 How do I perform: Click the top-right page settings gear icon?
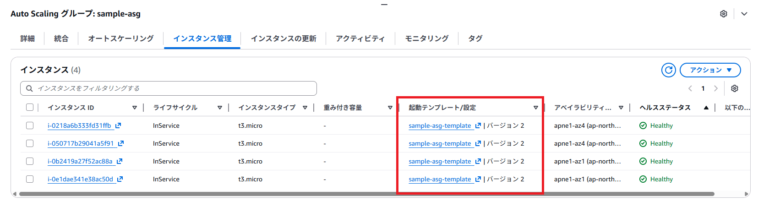click(x=724, y=14)
